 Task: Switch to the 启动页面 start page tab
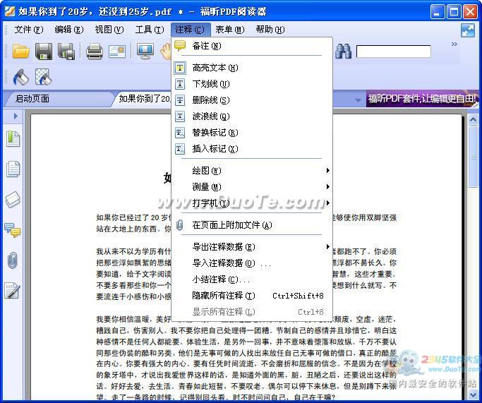(x=32, y=99)
